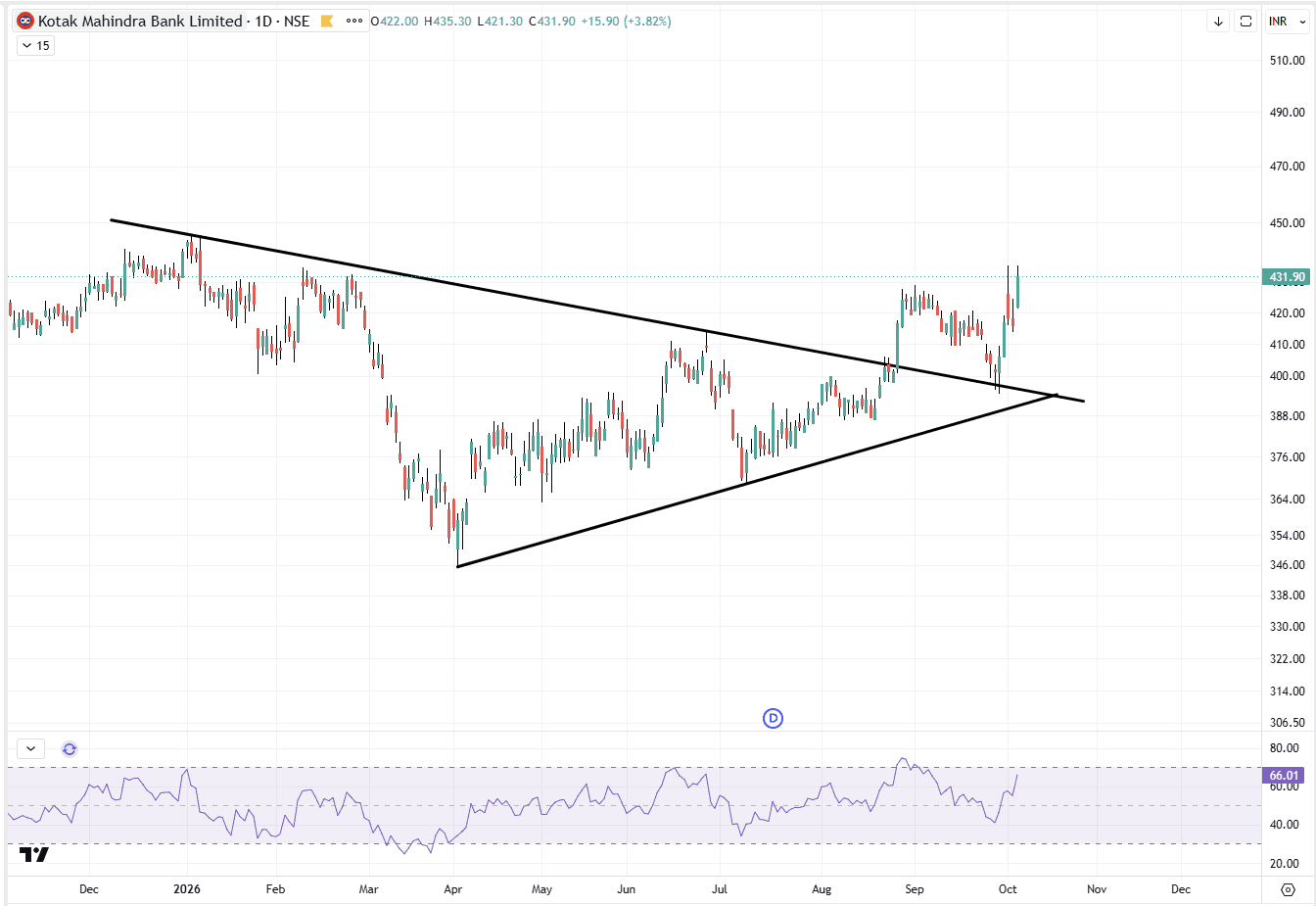
Task: Click the 450.00 level on price scale
Action: 1287,223
